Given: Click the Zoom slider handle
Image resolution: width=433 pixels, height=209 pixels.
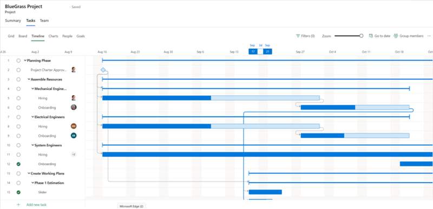Looking at the screenshot, I should pyautogui.click(x=362, y=36).
